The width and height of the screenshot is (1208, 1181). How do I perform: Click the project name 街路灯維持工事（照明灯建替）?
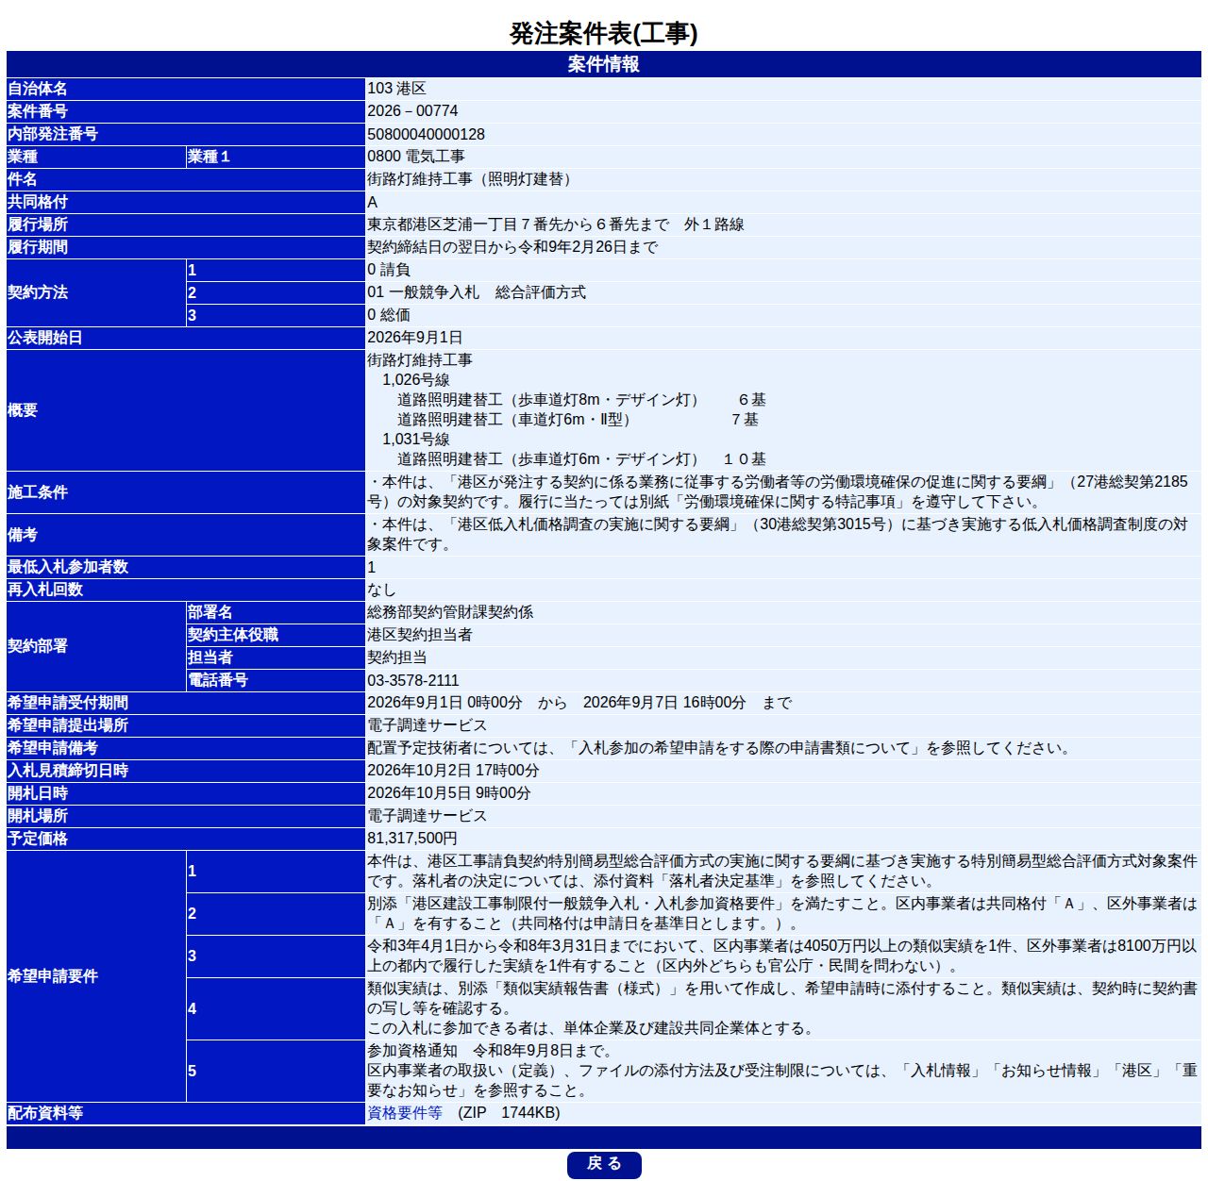click(x=472, y=179)
